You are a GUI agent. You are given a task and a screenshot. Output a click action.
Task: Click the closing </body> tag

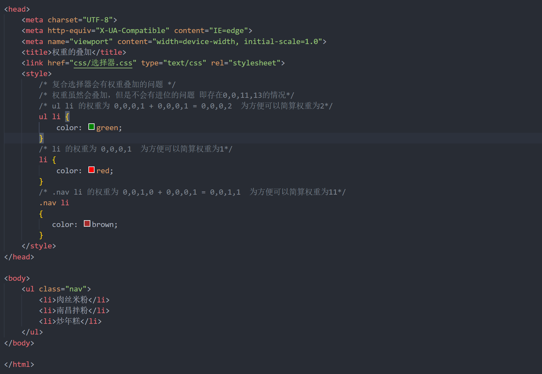19,343
